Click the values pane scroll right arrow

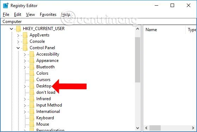point(193,128)
